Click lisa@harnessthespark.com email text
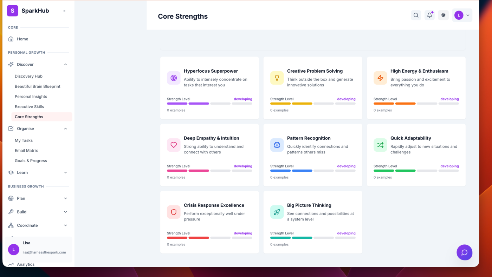This screenshot has width=492, height=277. click(x=44, y=252)
